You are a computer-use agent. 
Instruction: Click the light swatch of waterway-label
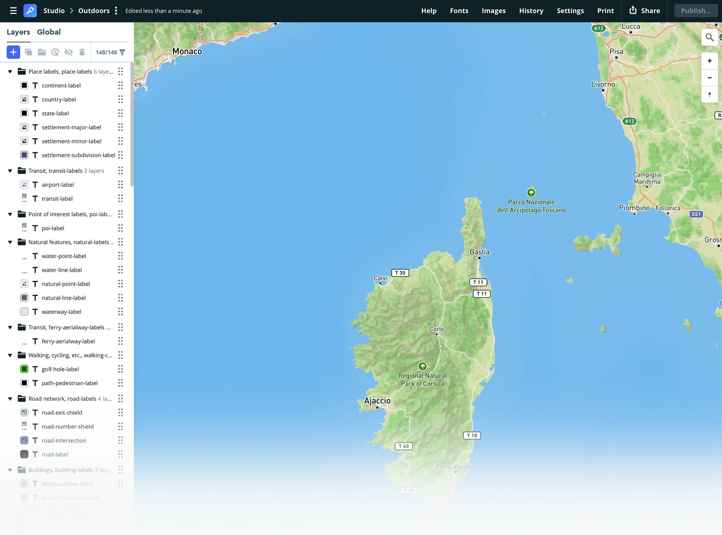(x=24, y=312)
